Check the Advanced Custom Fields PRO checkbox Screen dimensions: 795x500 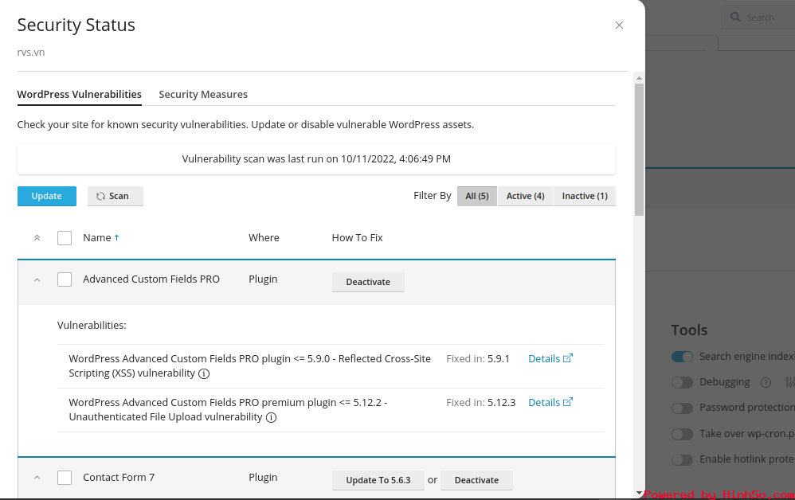coord(65,279)
